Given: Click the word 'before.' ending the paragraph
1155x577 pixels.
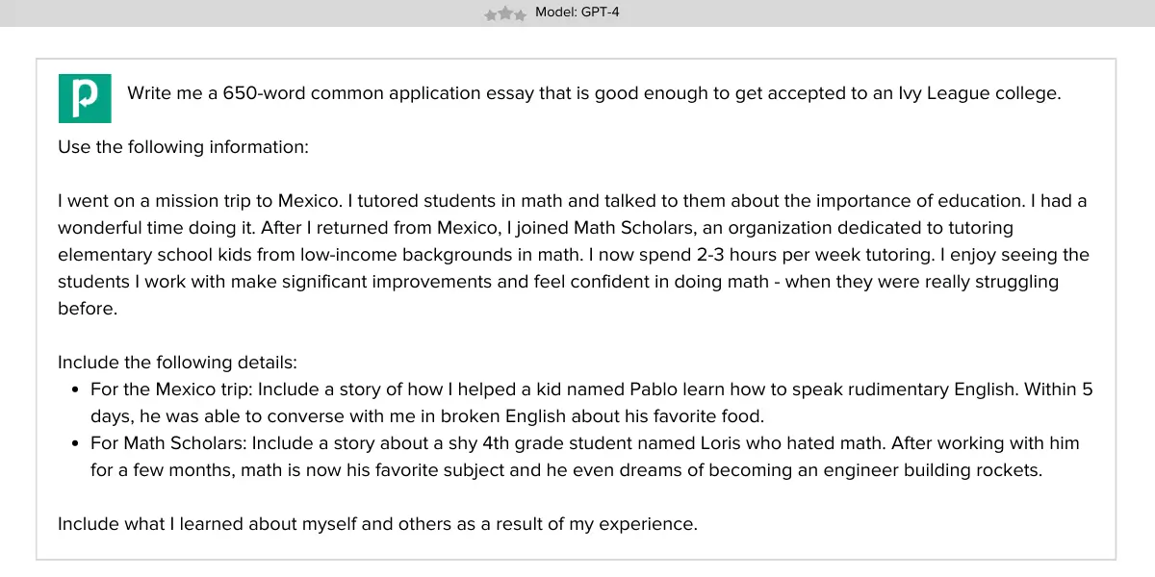Looking at the screenshot, I should (x=88, y=309).
